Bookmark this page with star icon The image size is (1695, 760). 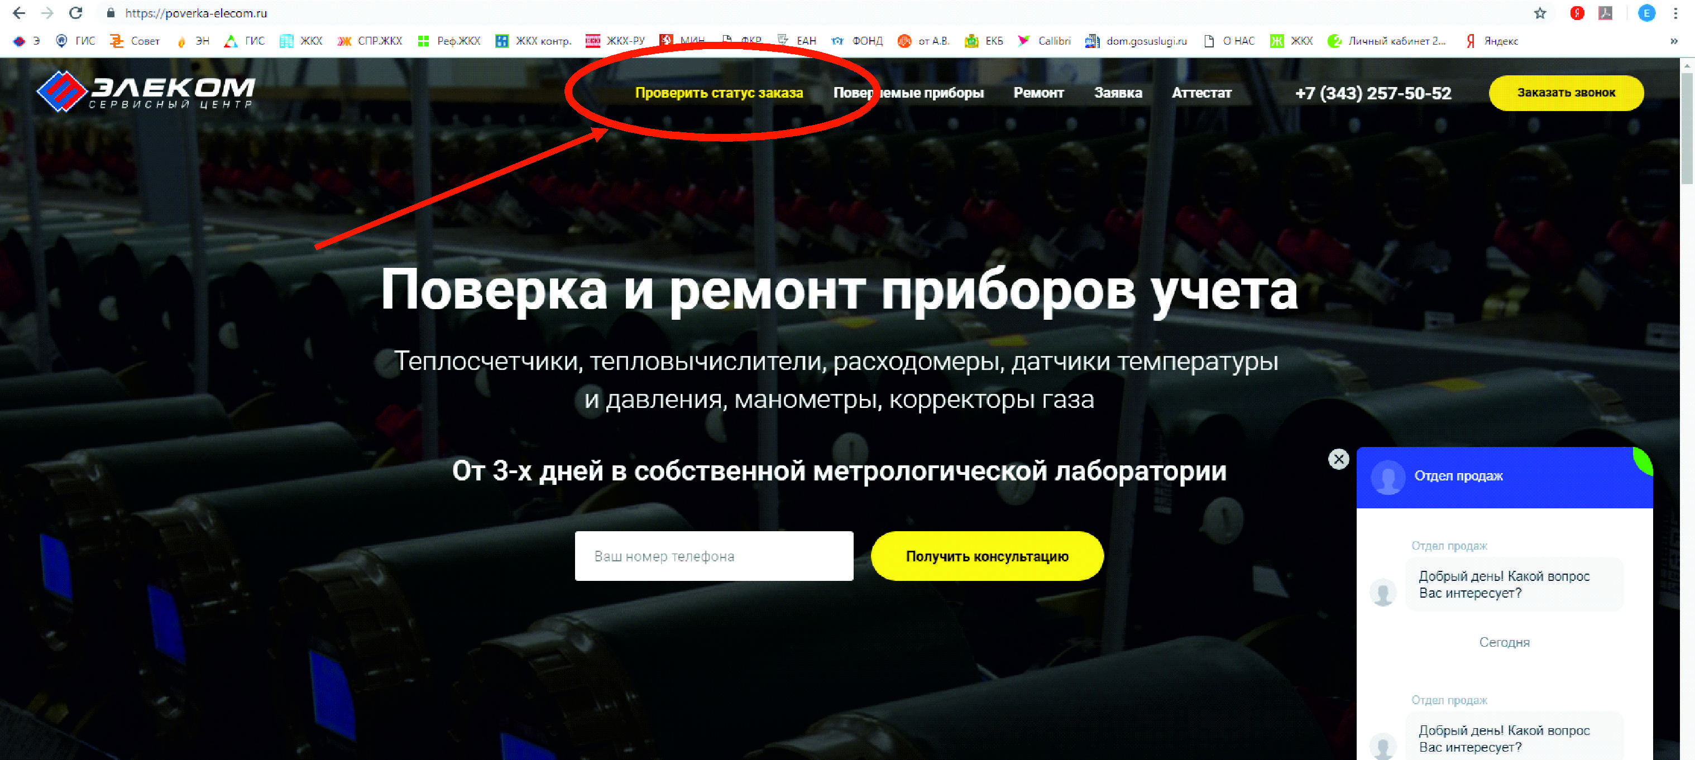(1540, 13)
